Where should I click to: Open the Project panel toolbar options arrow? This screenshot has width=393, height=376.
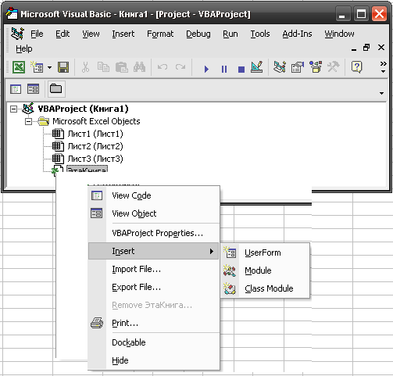point(381,93)
